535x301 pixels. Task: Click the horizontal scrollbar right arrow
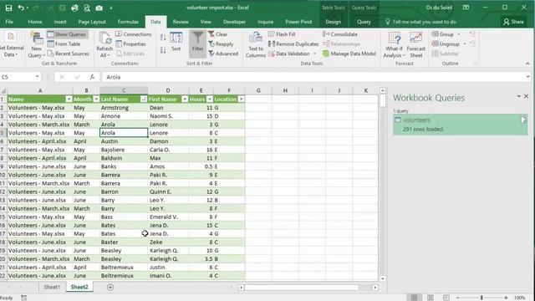pyautogui.click(x=375, y=288)
